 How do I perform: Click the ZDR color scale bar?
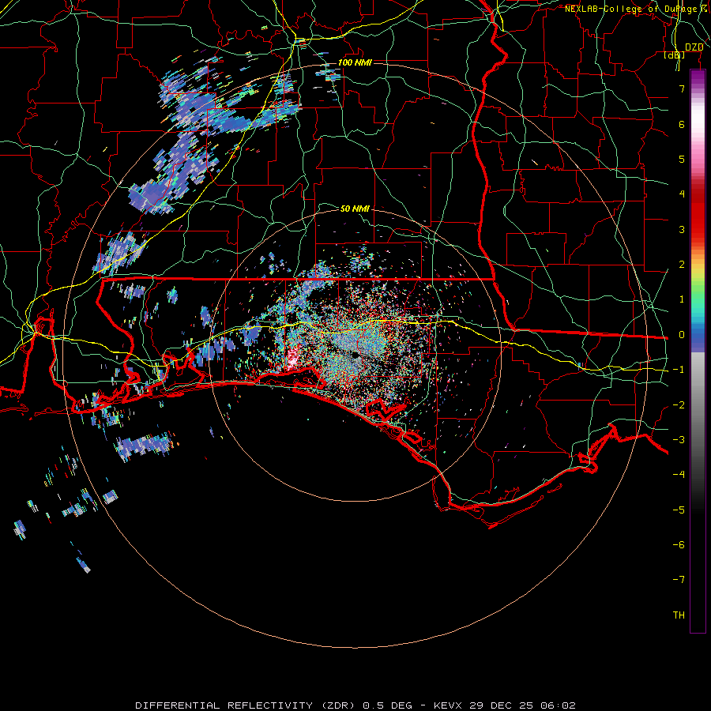pos(698,351)
